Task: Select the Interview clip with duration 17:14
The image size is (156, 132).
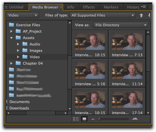Action: pos(127,101)
